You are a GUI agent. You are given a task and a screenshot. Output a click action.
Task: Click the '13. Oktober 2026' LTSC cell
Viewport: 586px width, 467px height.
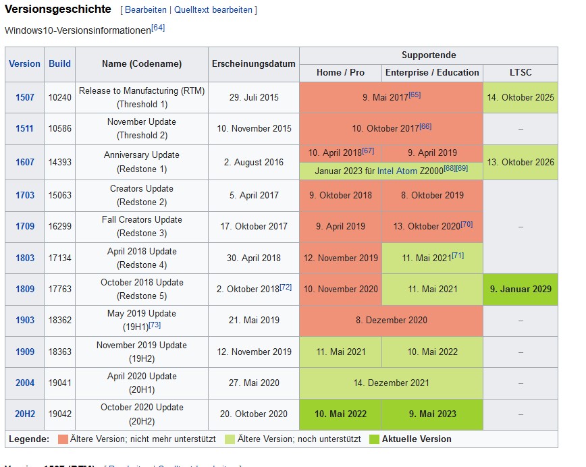tap(521, 162)
